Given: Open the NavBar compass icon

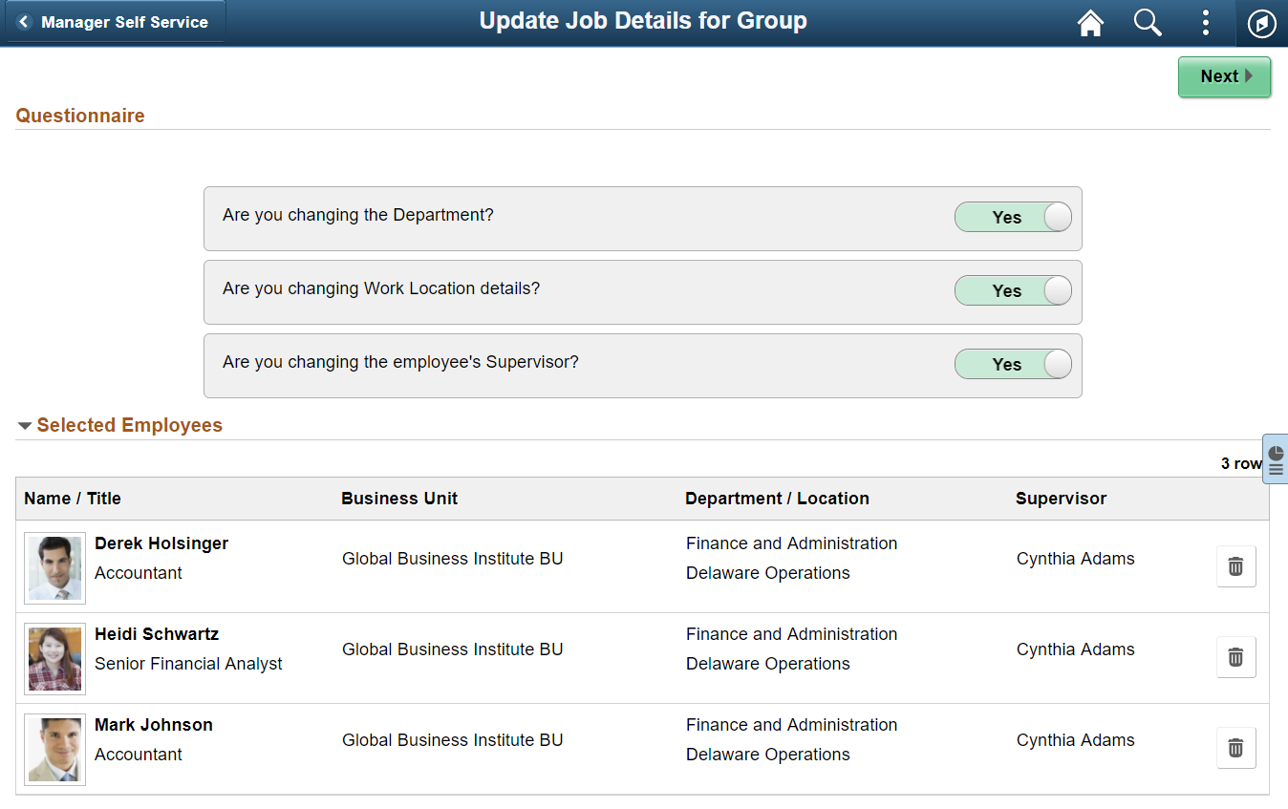Looking at the screenshot, I should 1262,23.
